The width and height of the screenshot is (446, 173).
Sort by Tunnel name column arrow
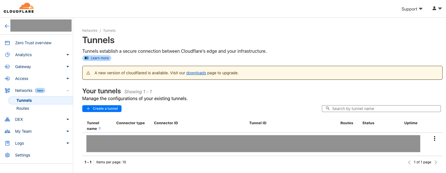pyautogui.click(x=100, y=129)
